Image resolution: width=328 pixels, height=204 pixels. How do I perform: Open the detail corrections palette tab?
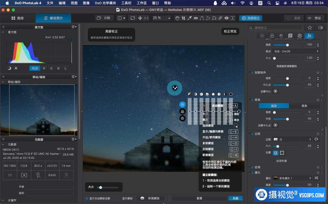281,36
